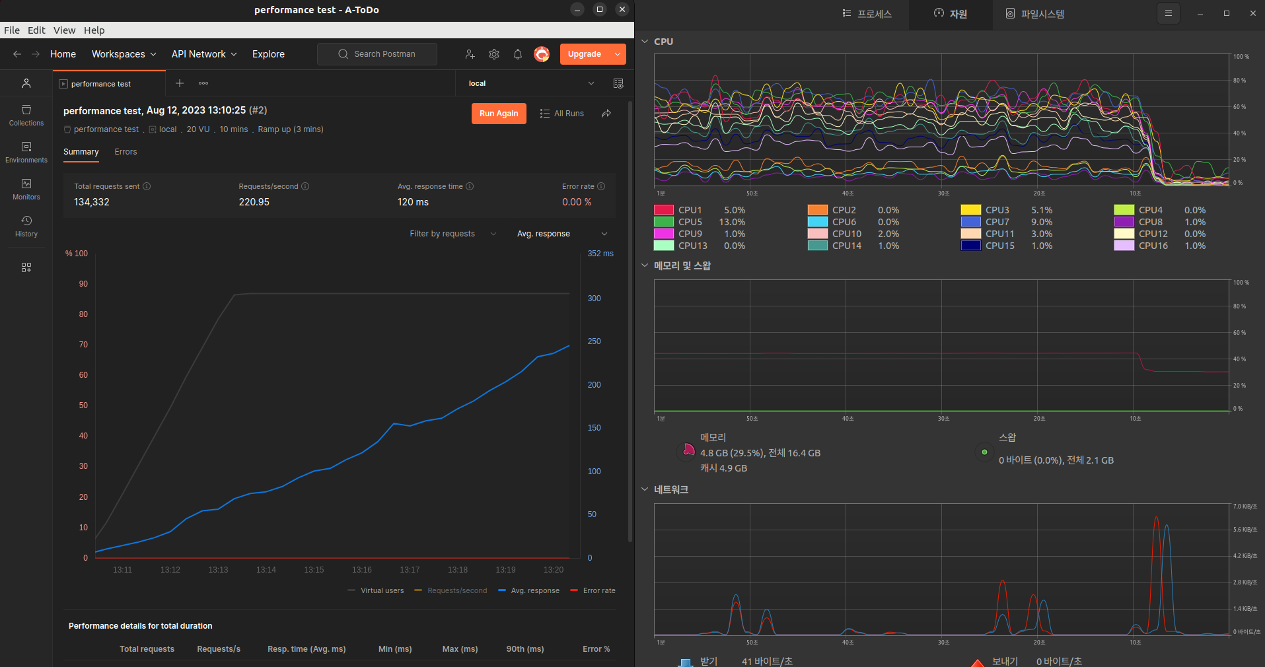Change CPU6 color swatch
The image size is (1265, 667).
[x=817, y=222]
